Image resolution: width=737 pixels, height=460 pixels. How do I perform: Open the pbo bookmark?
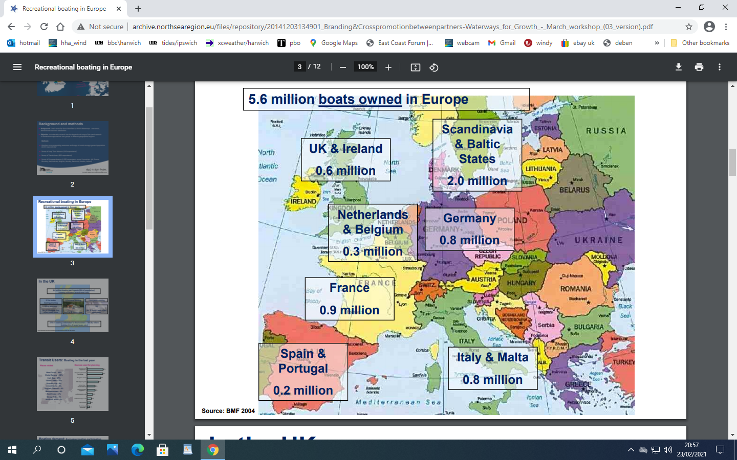pyautogui.click(x=289, y=43)
